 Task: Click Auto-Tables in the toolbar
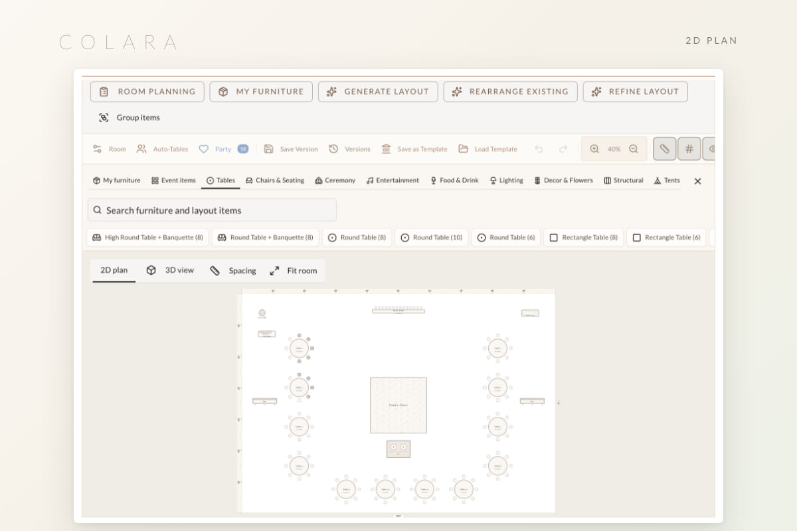click(x=162, y=149)
